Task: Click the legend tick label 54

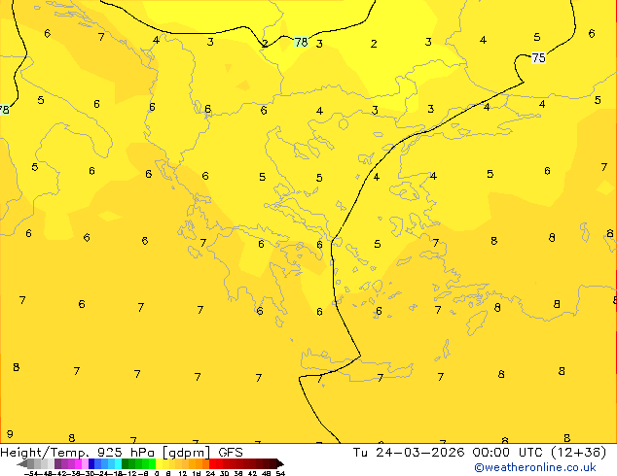Action: tap(280, 473)
